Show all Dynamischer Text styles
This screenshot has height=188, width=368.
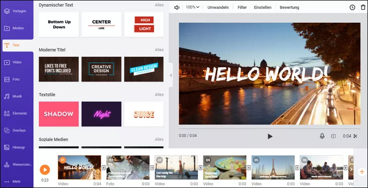[x=159, y=5]
